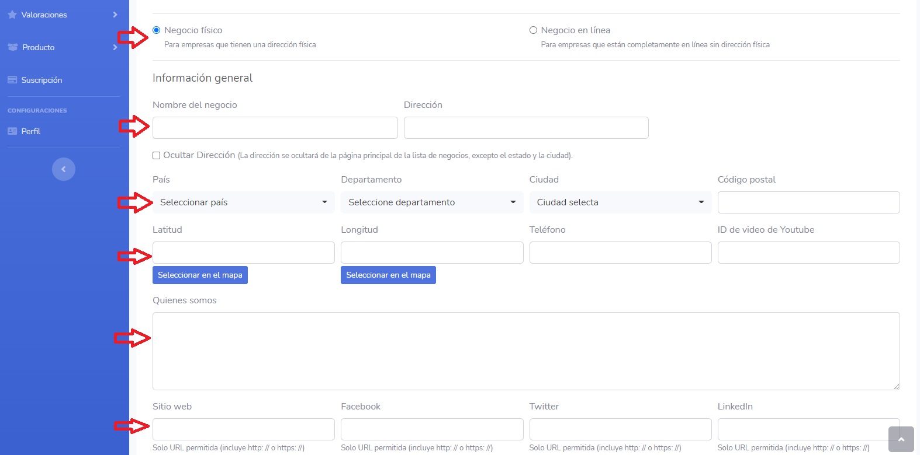The image size is (920, 455).
Task: Click the Nombre del negocio text field
Action: [x=275, y=128]
